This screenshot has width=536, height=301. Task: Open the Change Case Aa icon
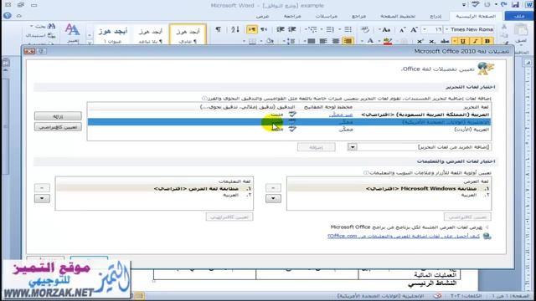tap(386, 30)
